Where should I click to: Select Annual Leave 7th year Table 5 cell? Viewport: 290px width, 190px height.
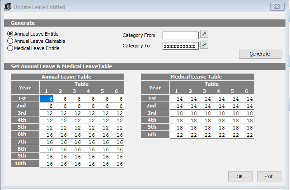103,142
